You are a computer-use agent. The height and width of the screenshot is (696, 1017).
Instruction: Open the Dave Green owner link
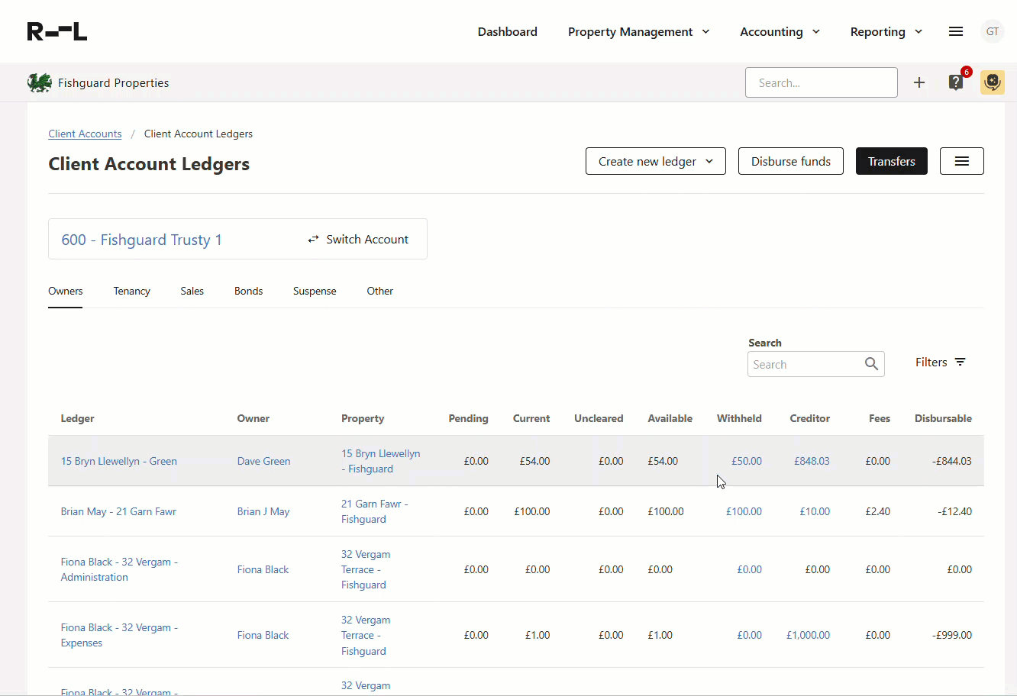(263, 461)
